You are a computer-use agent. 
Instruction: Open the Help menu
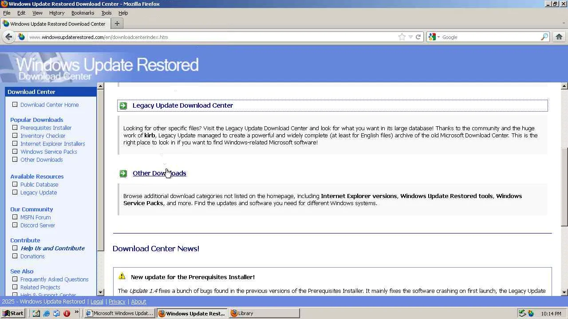pyautogui.click(x=123, y=13)
